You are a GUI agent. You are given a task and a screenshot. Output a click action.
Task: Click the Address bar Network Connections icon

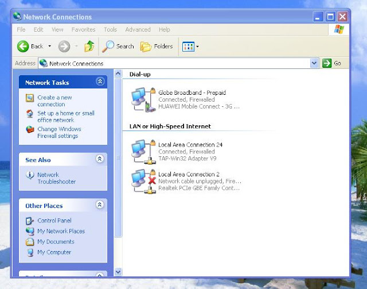click(x=44, y=63)
